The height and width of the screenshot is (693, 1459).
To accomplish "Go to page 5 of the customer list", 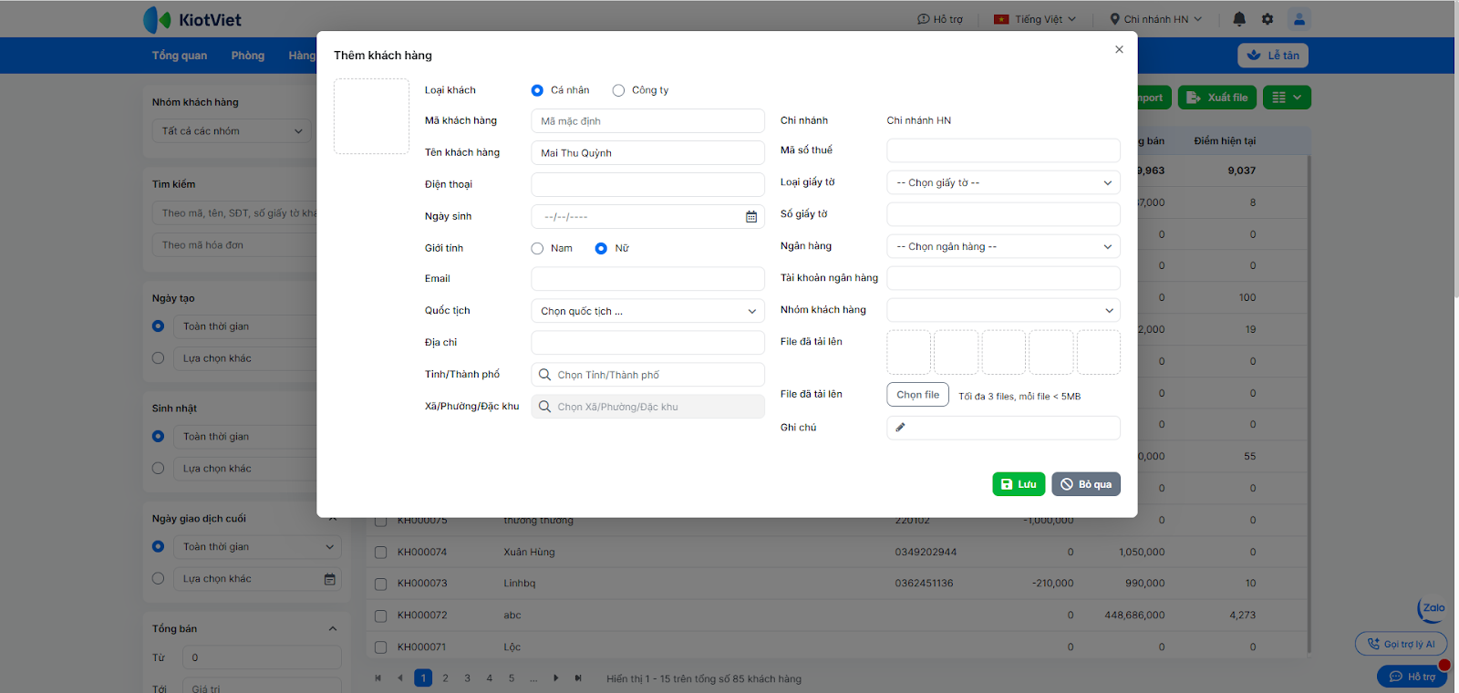I will (x=512, y=678).
